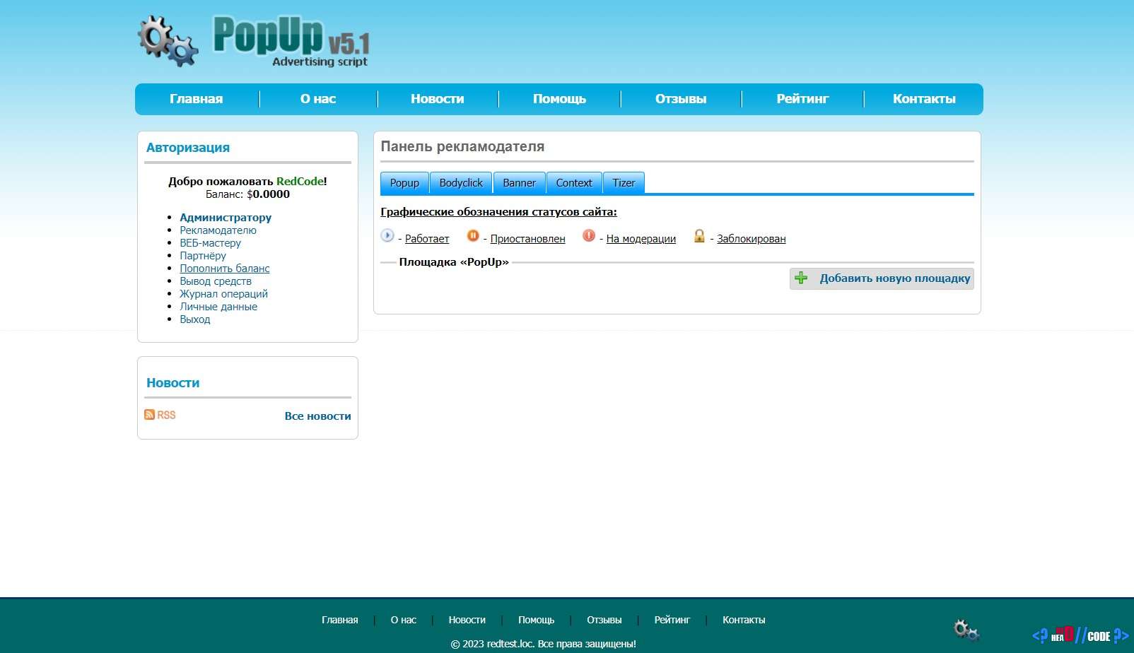
Task: Click footer 'О нас' link
Action: tap(403, 620)
